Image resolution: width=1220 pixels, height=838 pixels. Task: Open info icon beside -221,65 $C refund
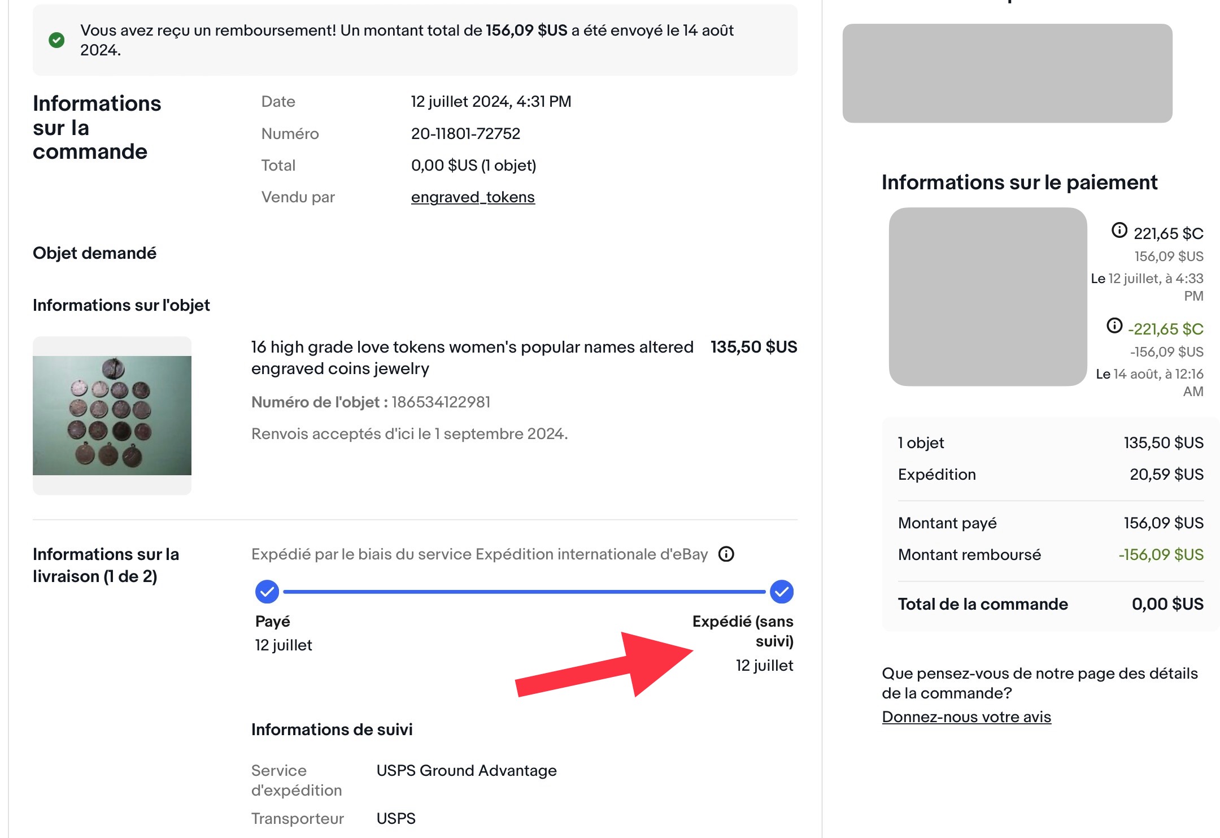coord(1114,325)
